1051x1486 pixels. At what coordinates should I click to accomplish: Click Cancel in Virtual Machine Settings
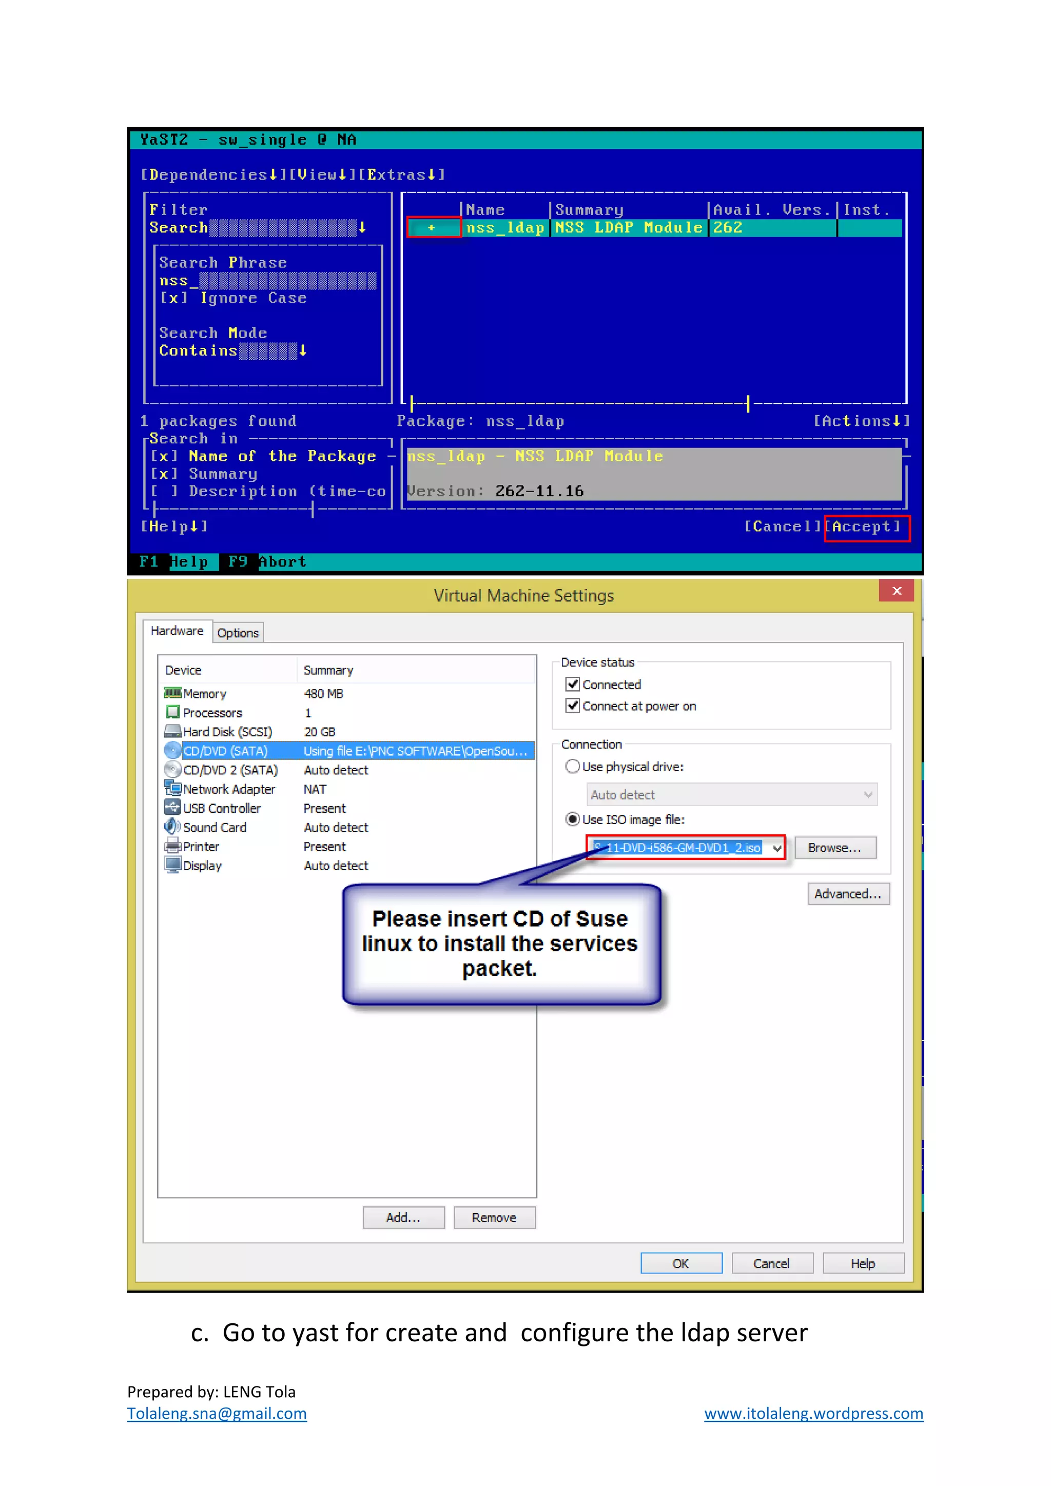772,1263
